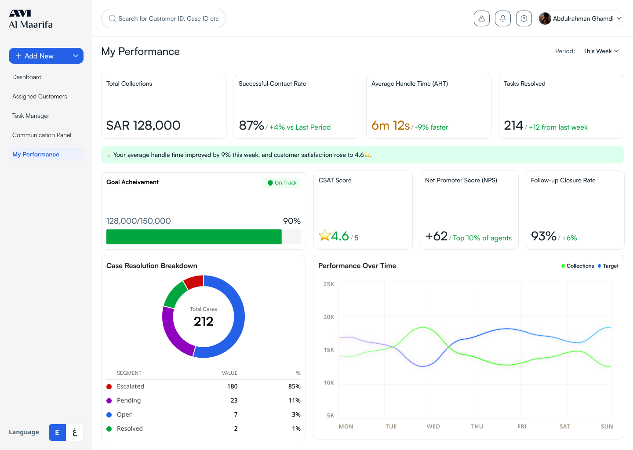Open the Period This Week dropdown
Viewport: 633px width, 450px height.
[x=600, y=51]
